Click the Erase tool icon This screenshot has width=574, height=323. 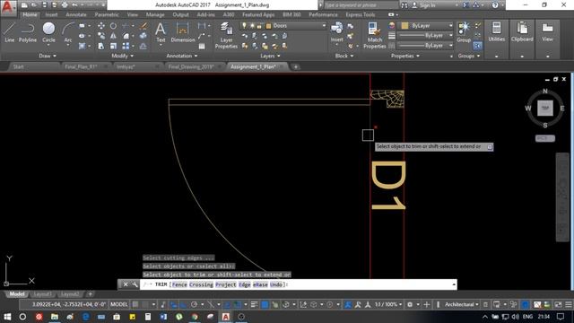pos(143,26)
